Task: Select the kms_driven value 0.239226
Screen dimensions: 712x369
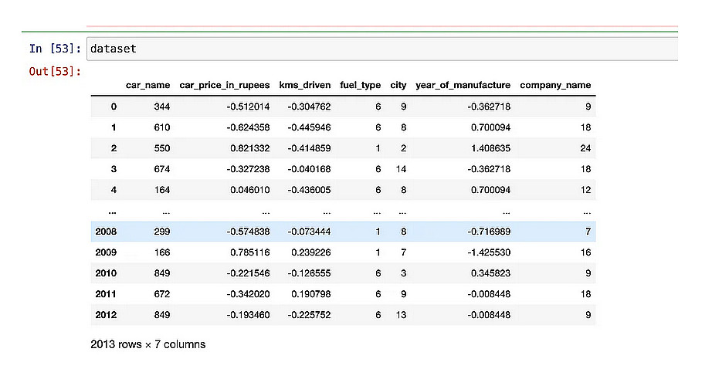Action: [x=309, y=252]
